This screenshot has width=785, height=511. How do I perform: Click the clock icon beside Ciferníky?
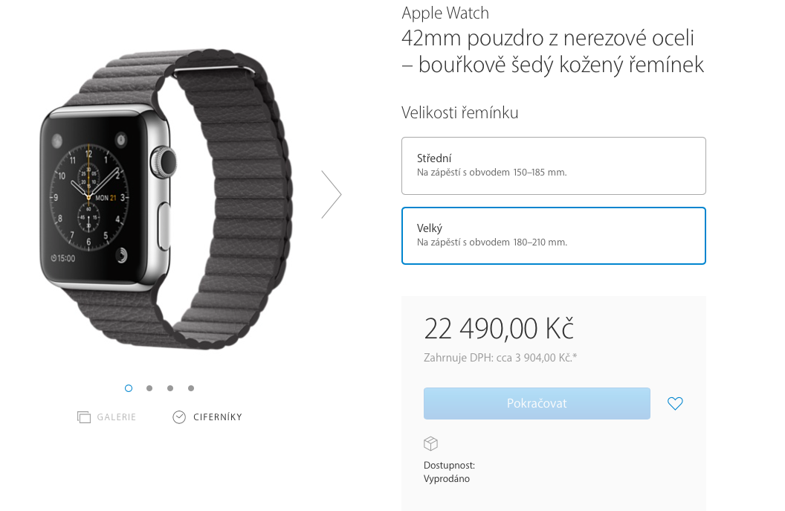(179, 417)
